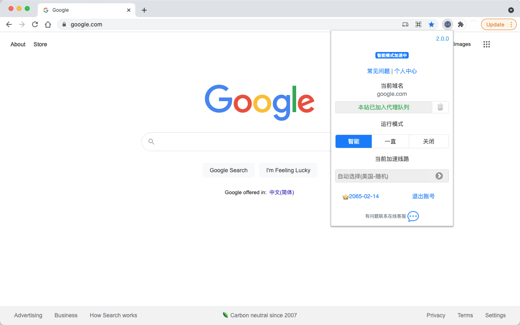Click the VIP crown icon next to expiry date
520x325 pixels.
[x=345, y=196]
